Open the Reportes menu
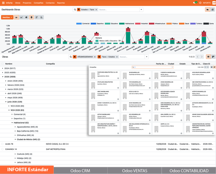The height and width of the screenshot is (174, 216). (x=61, y=3)
